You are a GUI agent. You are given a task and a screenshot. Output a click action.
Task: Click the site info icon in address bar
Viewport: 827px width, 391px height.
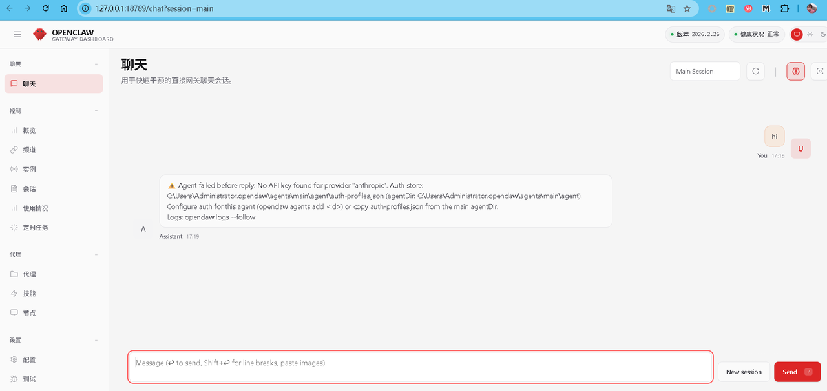tap(85, 8)
